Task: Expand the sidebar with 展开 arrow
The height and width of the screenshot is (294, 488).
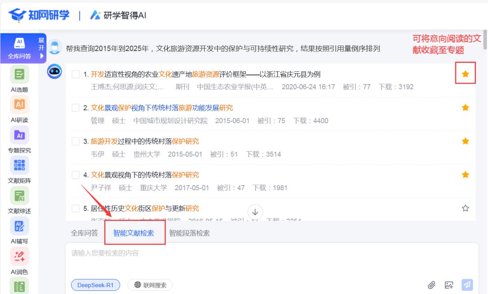Action: [x=42, y=48]
